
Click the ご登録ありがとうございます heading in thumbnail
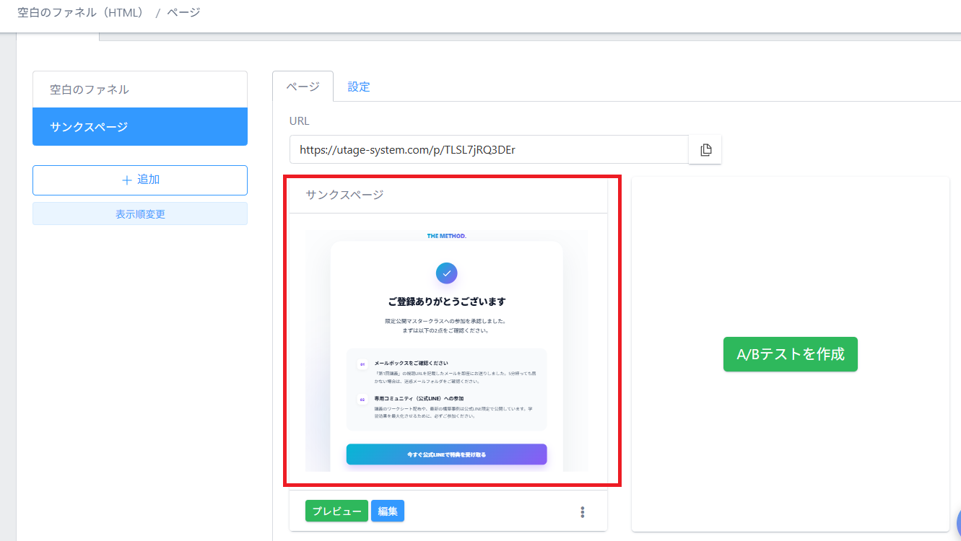click(446, 302)
